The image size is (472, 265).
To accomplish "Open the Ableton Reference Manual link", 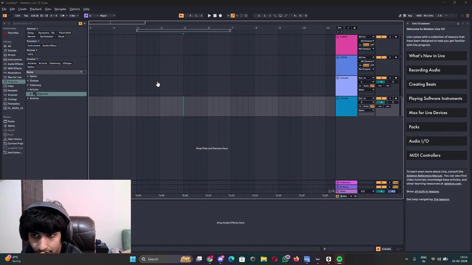I will [x=424, y=176].
